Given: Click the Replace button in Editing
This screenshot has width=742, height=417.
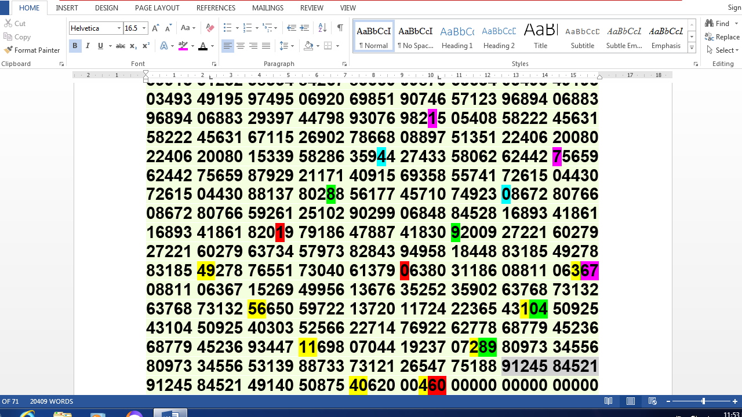Looking at the screenshot, I should coord(722,36).
